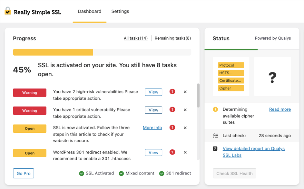Click the 28 seconds ago value

[x=275, y=136]
